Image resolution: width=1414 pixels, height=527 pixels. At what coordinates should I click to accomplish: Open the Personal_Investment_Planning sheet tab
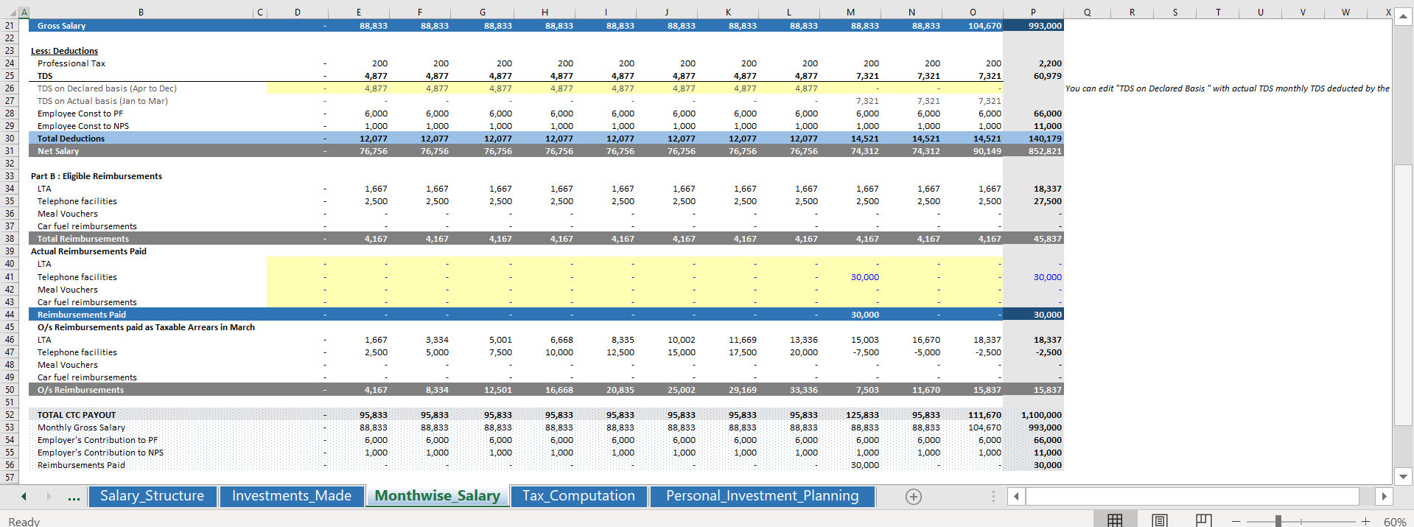pos(763,496)
